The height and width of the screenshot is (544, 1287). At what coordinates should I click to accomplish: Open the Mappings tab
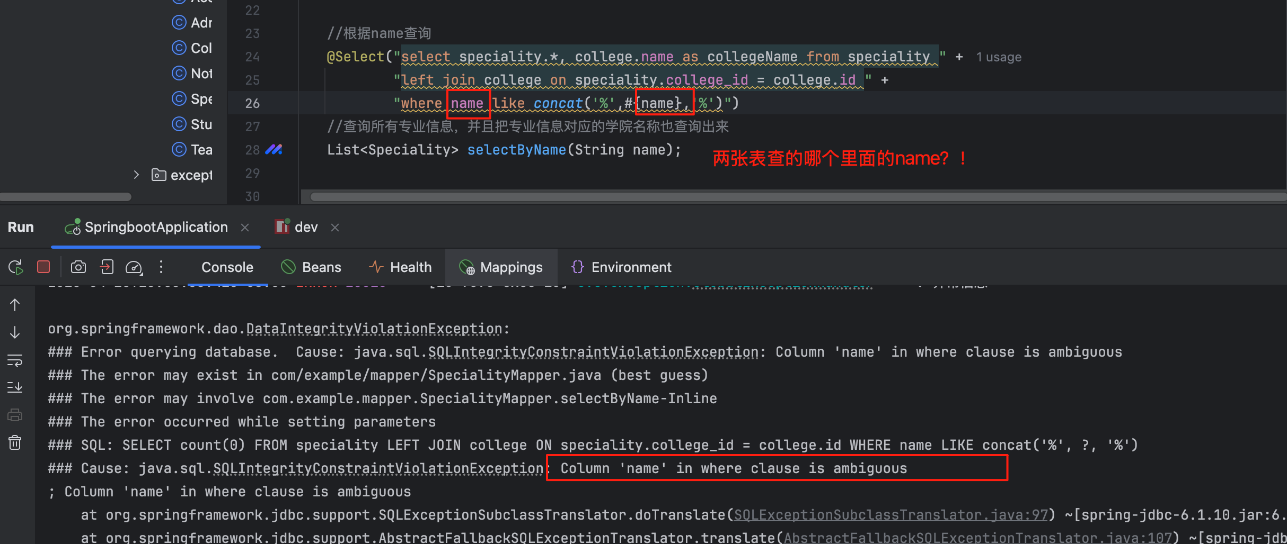click(x=501, y=267)
